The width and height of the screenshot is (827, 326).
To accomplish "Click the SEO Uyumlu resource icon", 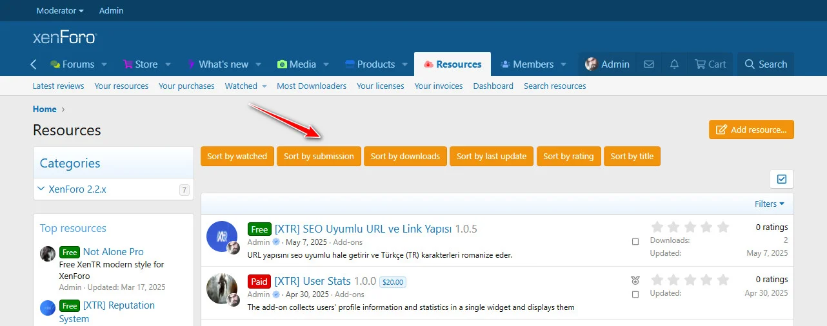I will click(x=222, y=236).
